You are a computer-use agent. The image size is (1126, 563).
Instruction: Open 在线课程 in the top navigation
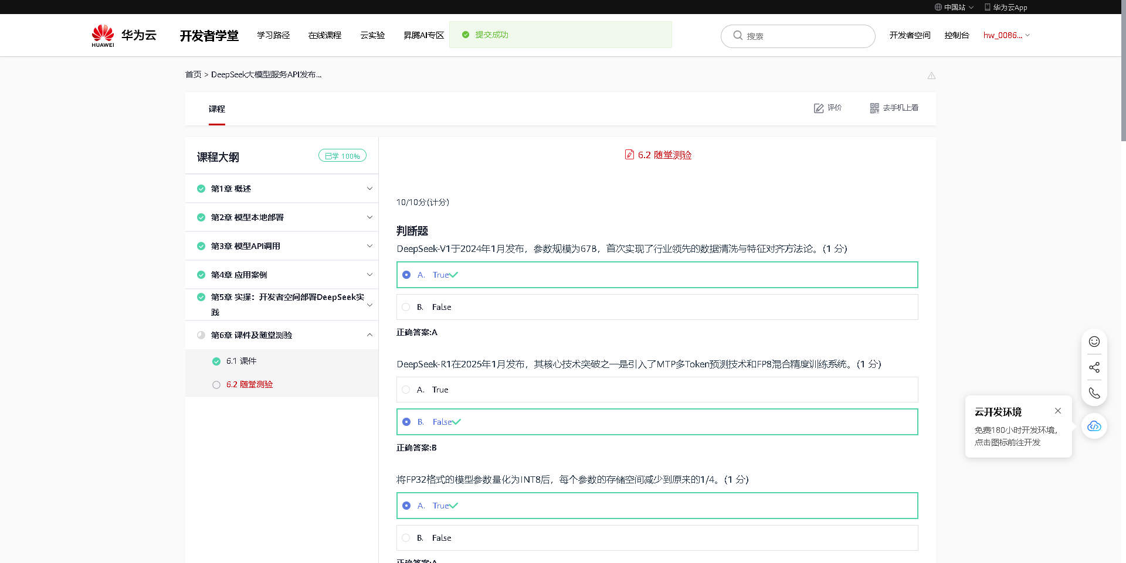pos(325,35)
